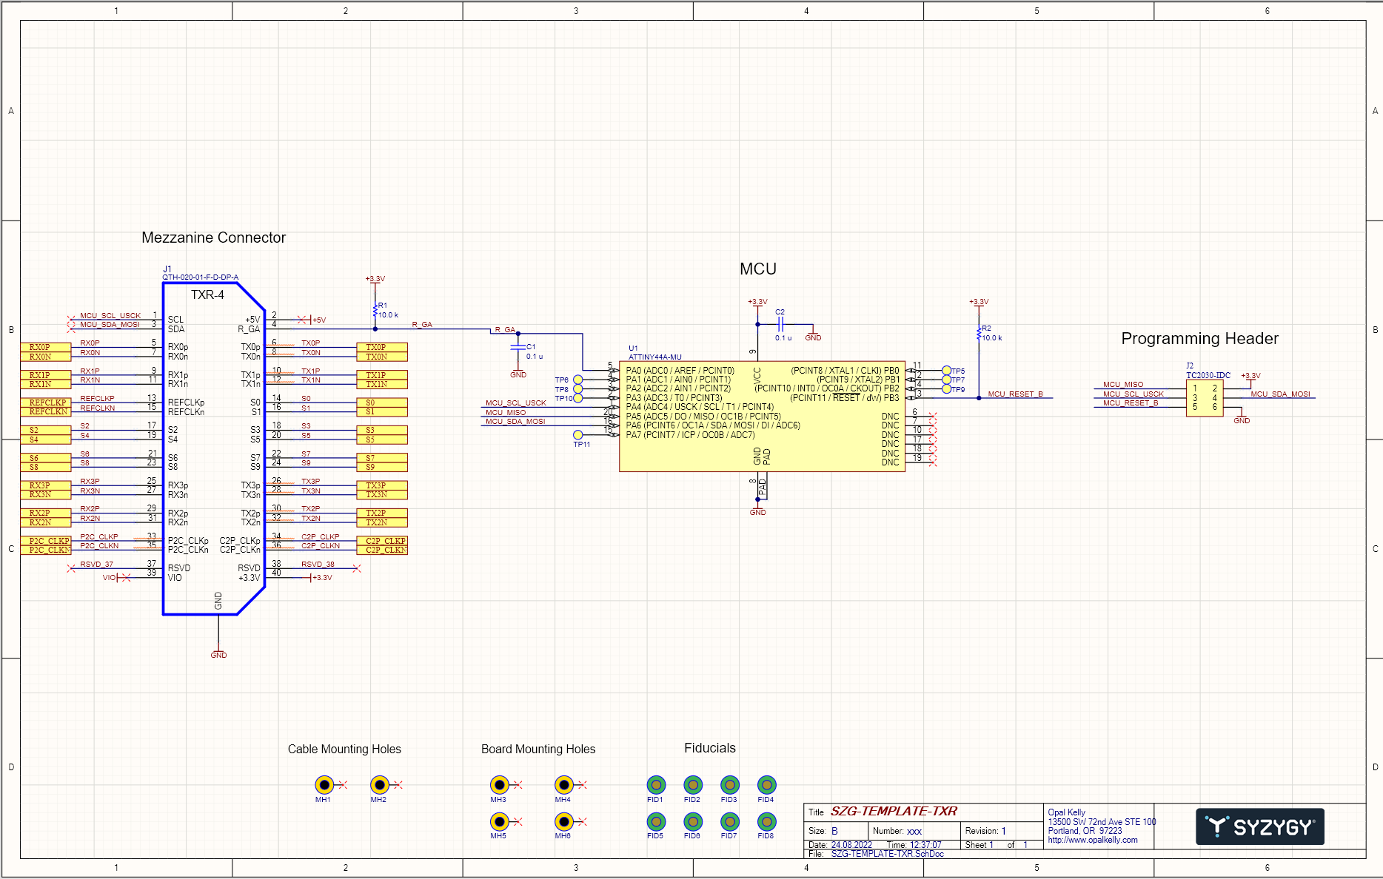Select the TC2030-IDC label text

point(1208,375)
